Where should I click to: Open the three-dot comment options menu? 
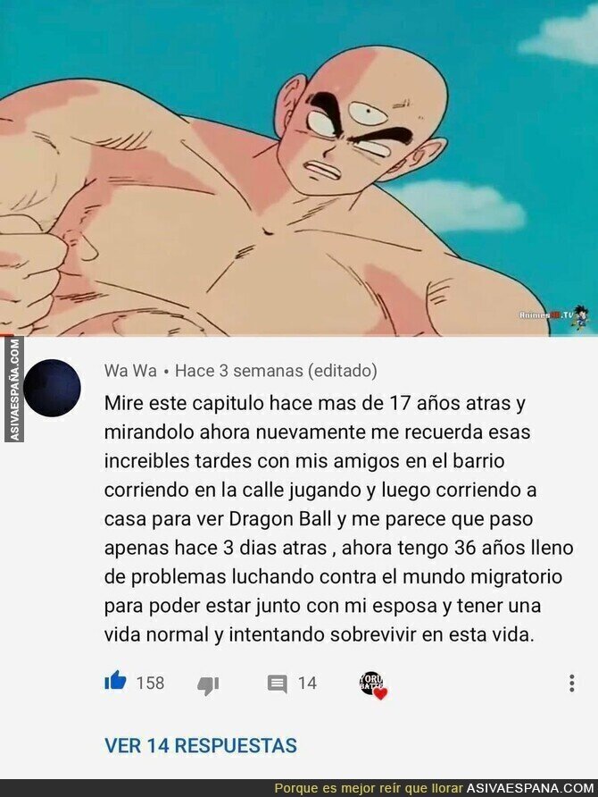(571, 684)
